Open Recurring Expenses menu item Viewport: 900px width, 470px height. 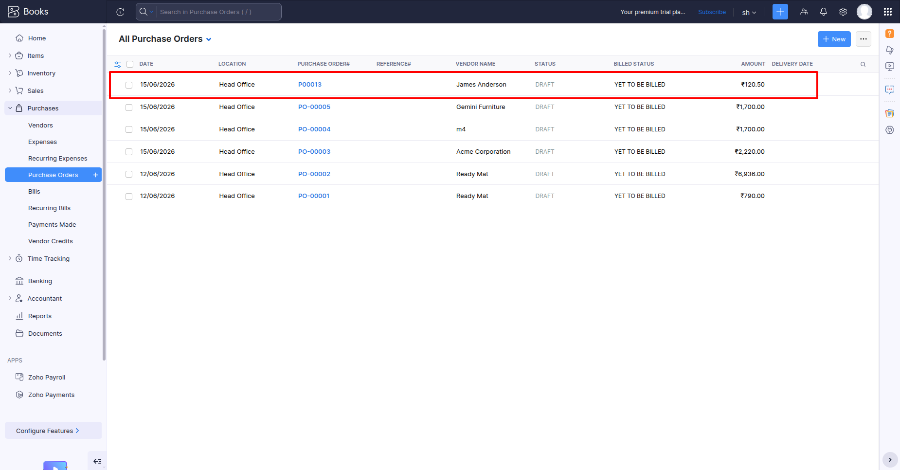57,158
